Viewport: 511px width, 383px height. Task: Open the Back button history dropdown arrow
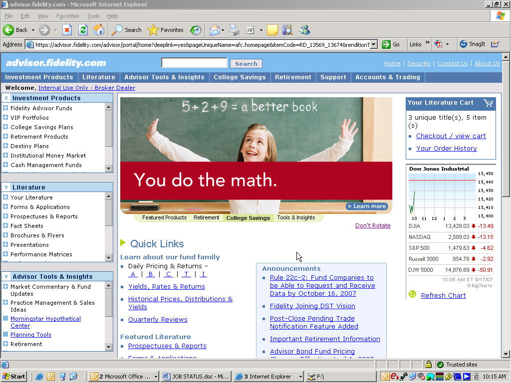[x=33, y=30]
